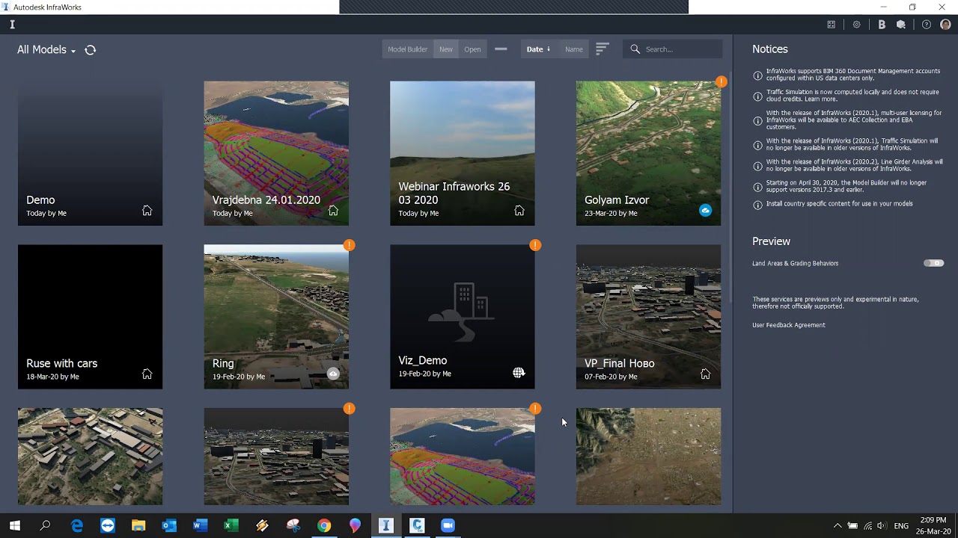Click the globe icon on Viz_Demo tile
958x538 pixels.
click(519, 373)
